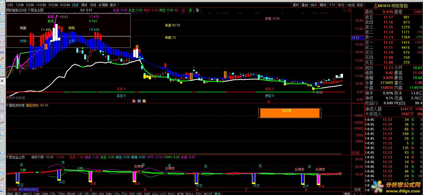
Task: Click the red line chart icon in sidebar
Action: pyautogui.click(x=2, y=117)
